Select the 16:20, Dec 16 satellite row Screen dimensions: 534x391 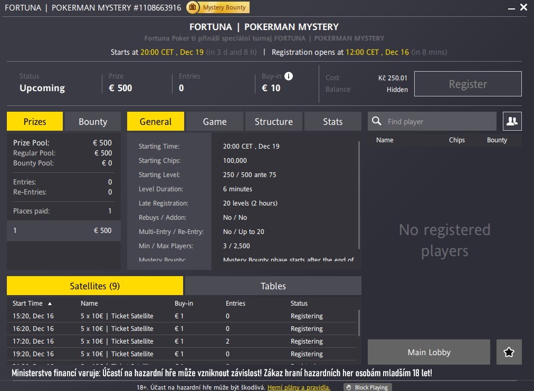click(182, 328)
